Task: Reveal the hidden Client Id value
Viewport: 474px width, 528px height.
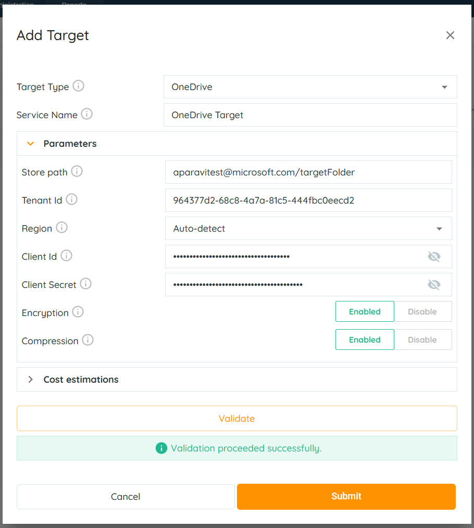Action: point(433,256)
